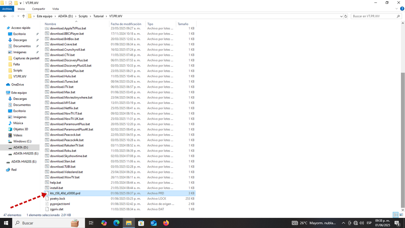The image size is (405, 228).
Task: Open Vídeos under Este equipo
Action: pos(18,135)
